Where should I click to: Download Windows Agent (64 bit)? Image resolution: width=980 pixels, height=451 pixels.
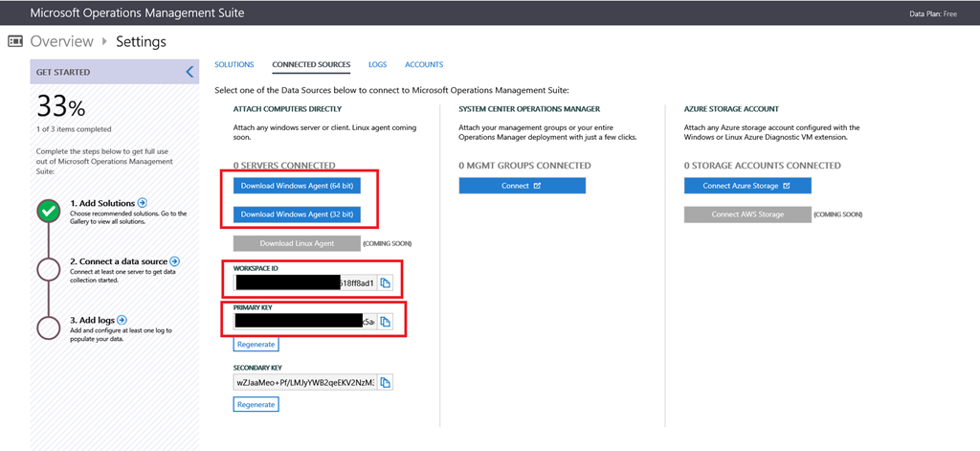coord(297,185)
